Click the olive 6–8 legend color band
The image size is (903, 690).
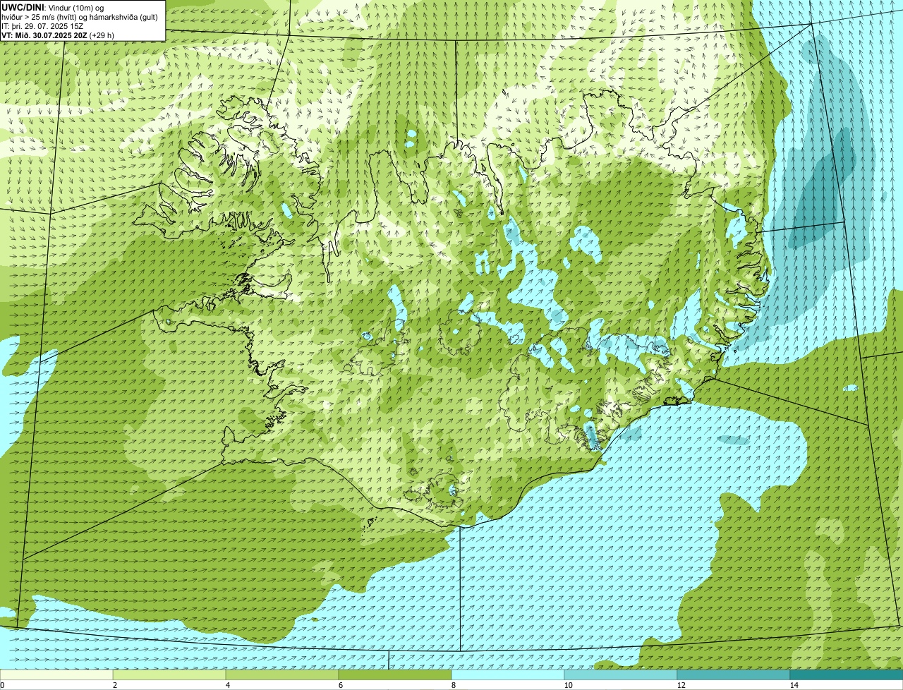tap(395, 675)
